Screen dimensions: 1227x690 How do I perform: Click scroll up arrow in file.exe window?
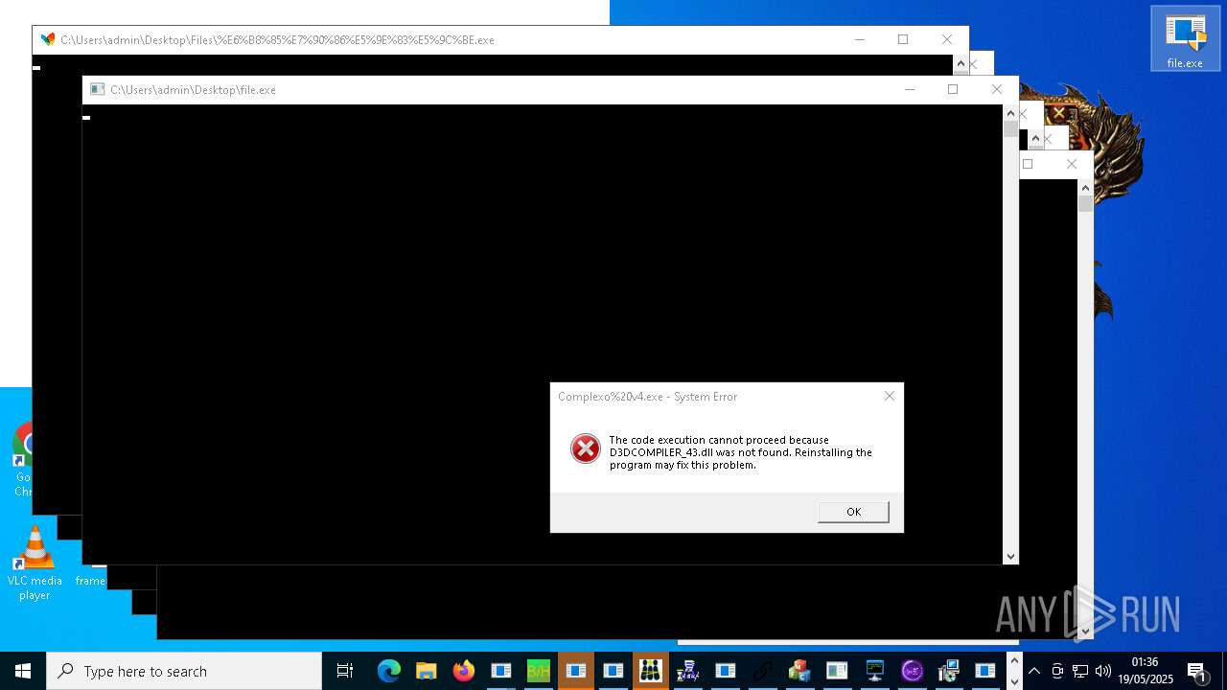pyautogui.click(x=1010, y=113)
